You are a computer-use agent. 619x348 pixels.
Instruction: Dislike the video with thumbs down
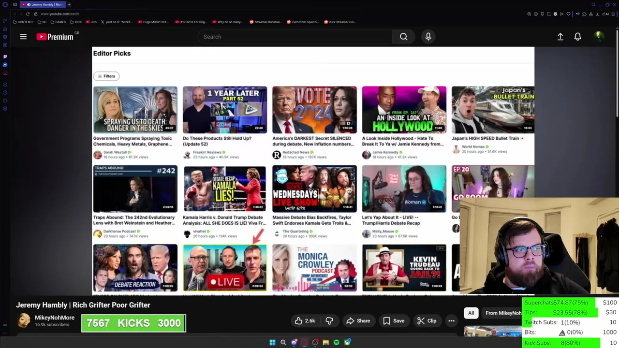(x=329, y=321)
